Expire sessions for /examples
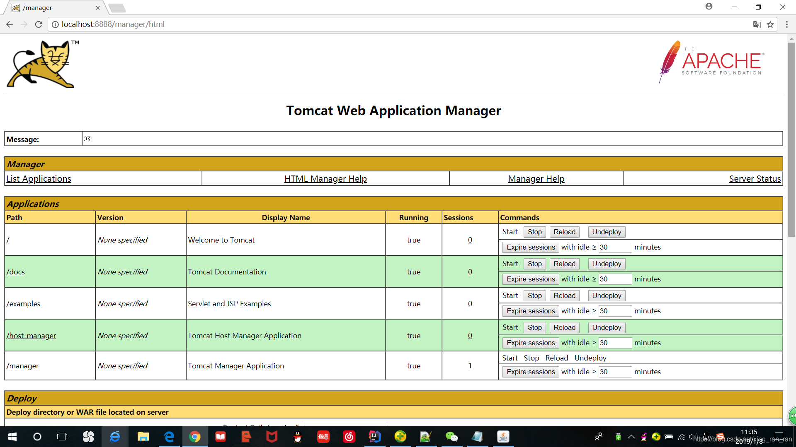 (x=531, y=311)
